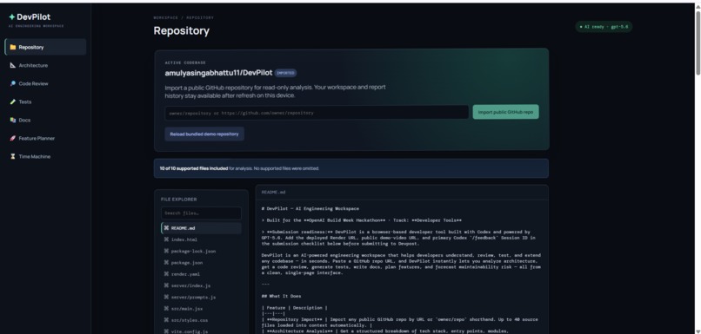Click '# DevPilot — AI Engineering Workspace' line
This screenshot has height=334, width=701.
tap(310, 209)
